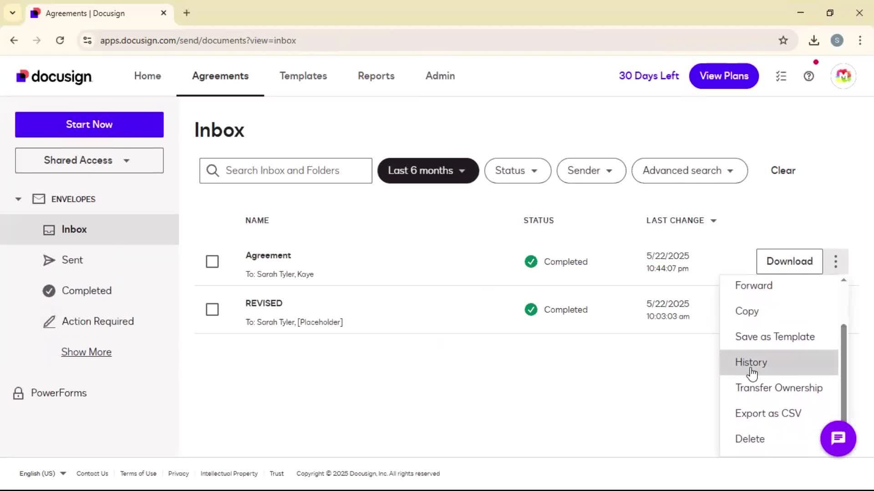Open the English (US) language dropdown
874x491 pixels.
(x=43, y=474)
